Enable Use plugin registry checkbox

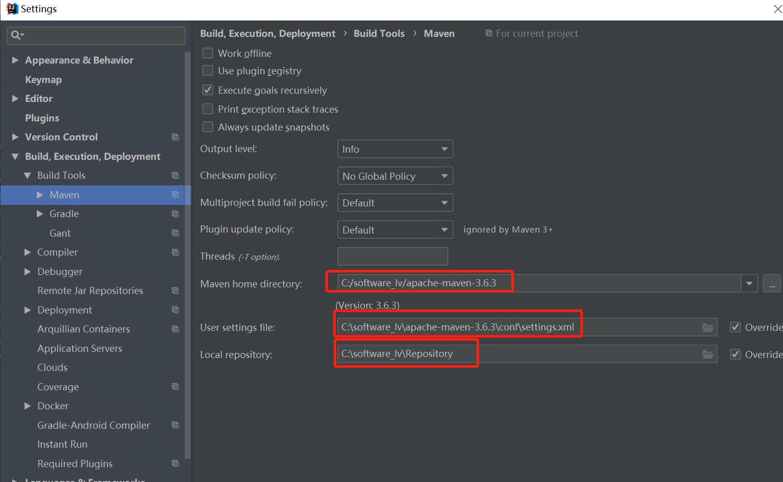tap(208, 71)
